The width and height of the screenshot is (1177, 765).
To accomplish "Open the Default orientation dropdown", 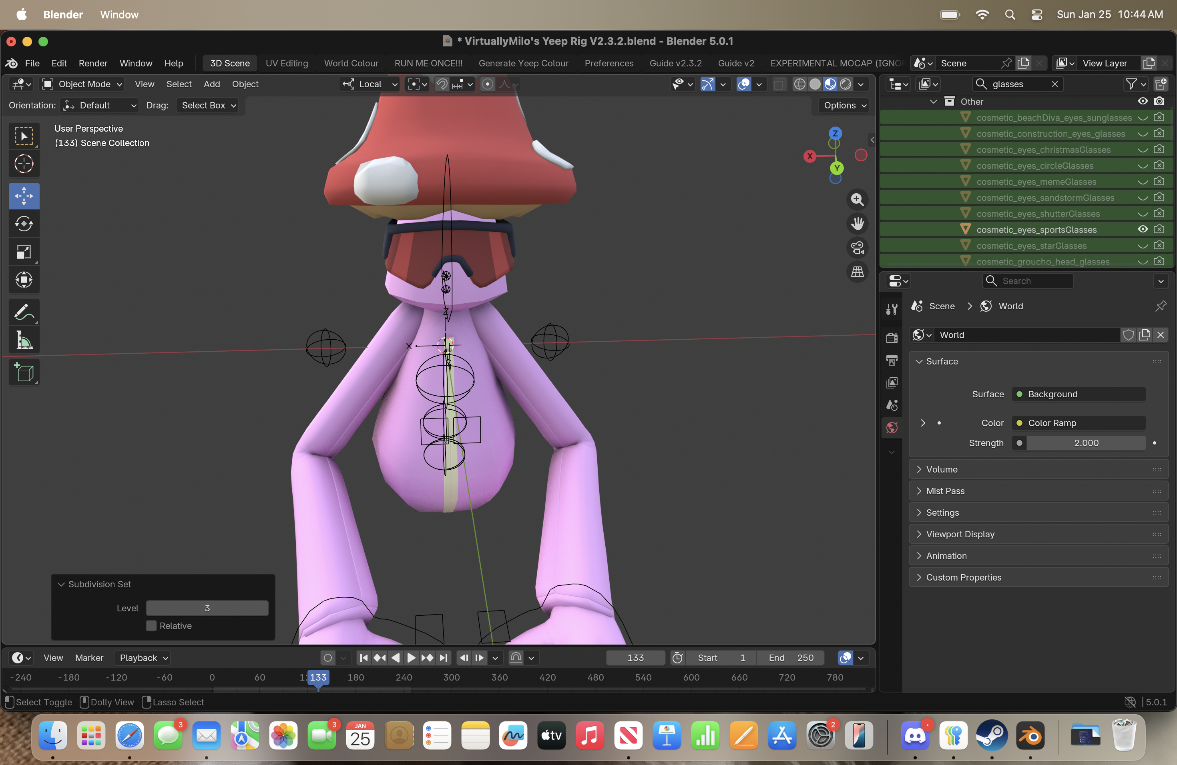I will 99,105.
